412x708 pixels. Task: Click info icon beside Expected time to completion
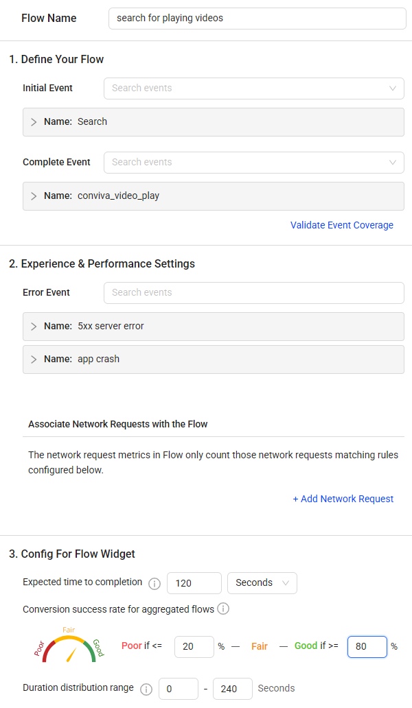click(x=154, y=583)
